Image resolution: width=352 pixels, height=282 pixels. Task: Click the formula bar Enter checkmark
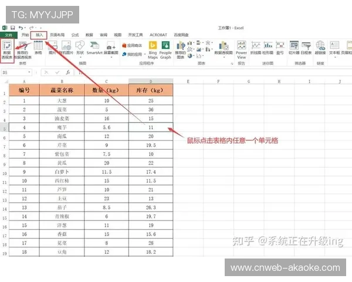[57, 72]
